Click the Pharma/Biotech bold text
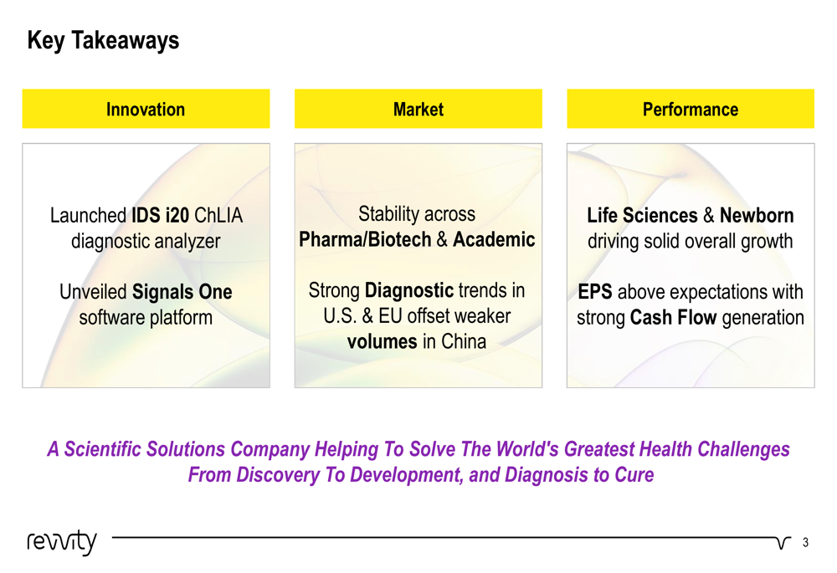This screenshot has height=573, width=837. pos(365,239)
